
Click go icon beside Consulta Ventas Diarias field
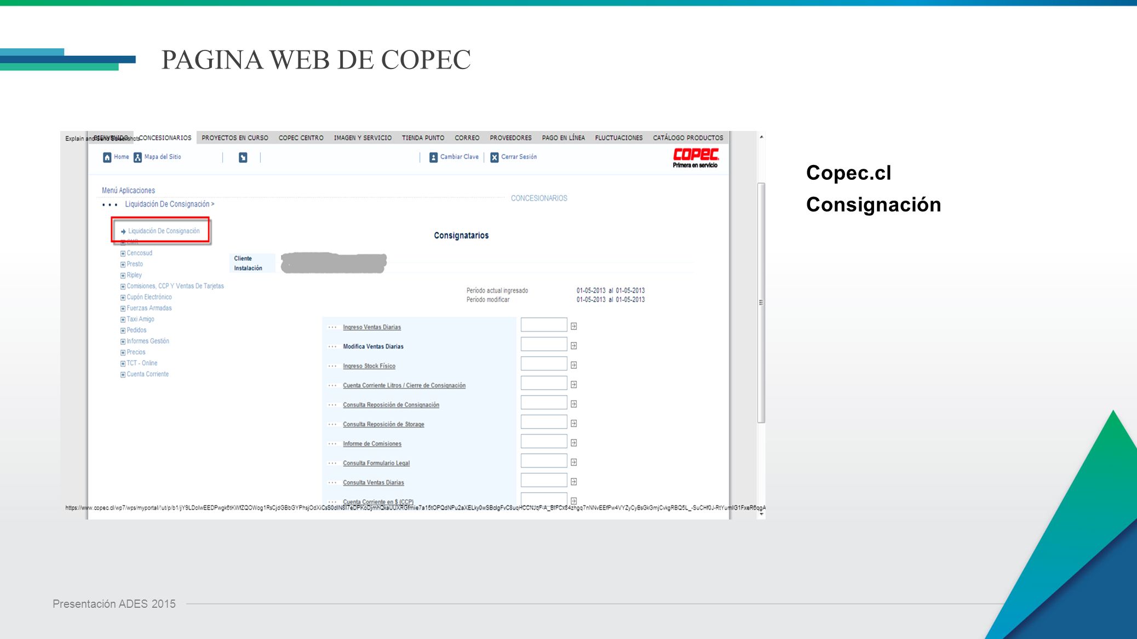[574, 482]
